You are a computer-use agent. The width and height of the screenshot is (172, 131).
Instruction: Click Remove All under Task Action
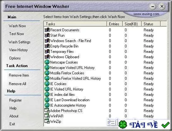[x=18, y=84]
